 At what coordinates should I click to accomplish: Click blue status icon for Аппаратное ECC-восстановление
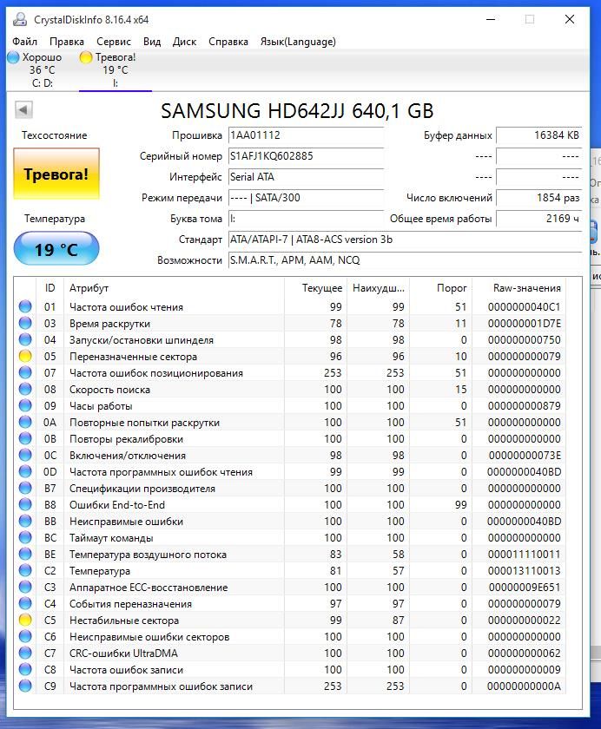(25, 588)
